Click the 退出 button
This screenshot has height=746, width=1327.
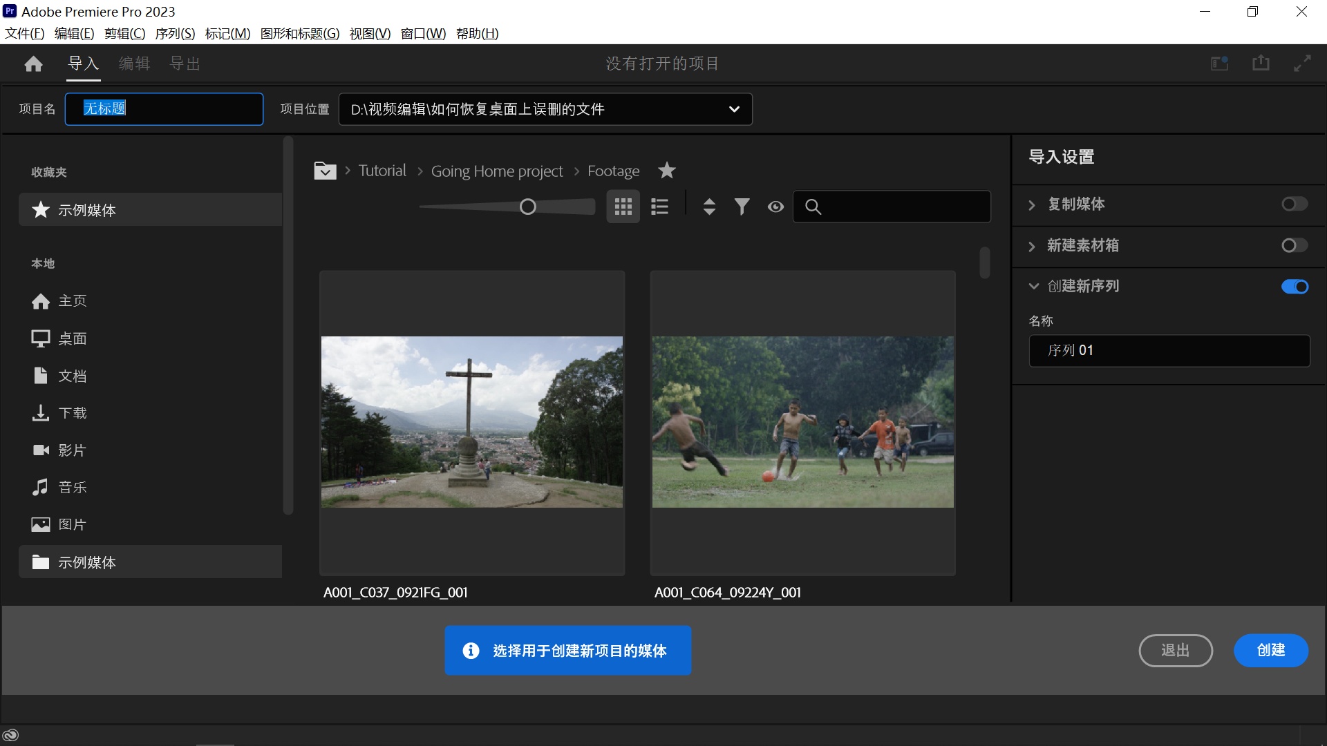tap(1175, 649)
